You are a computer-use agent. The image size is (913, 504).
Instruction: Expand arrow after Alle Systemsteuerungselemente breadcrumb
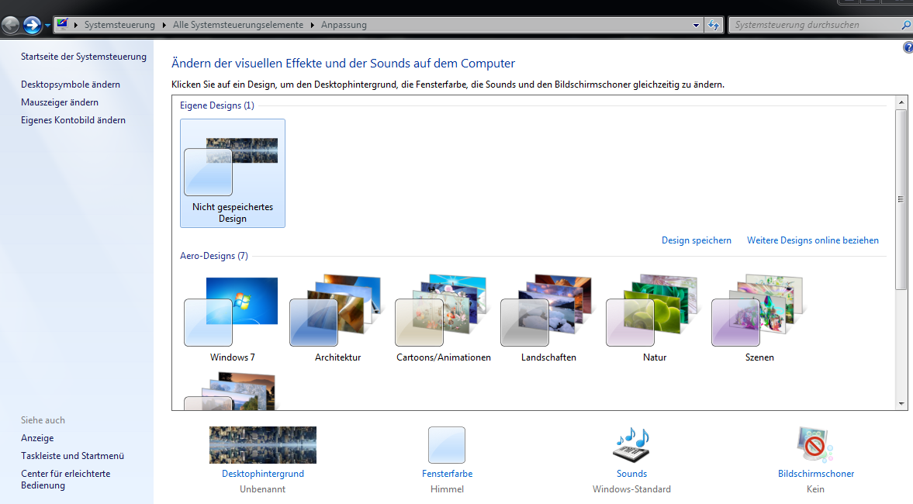(312, 25)
